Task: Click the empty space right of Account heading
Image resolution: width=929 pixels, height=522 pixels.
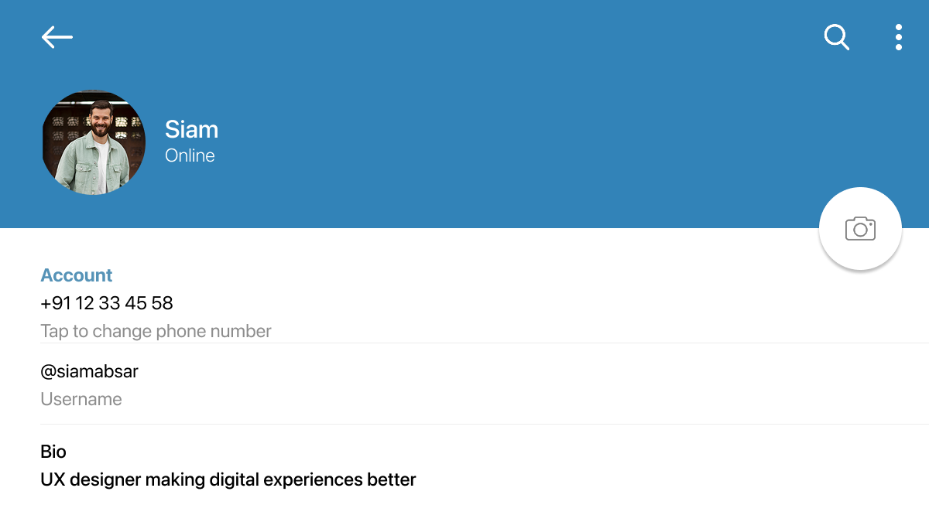Action: coord(464,275)
